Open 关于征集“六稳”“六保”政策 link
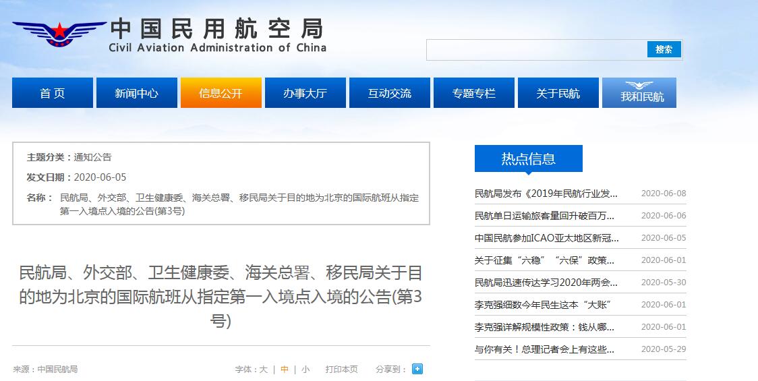This screenshot has height=381, width=758. 544,260
